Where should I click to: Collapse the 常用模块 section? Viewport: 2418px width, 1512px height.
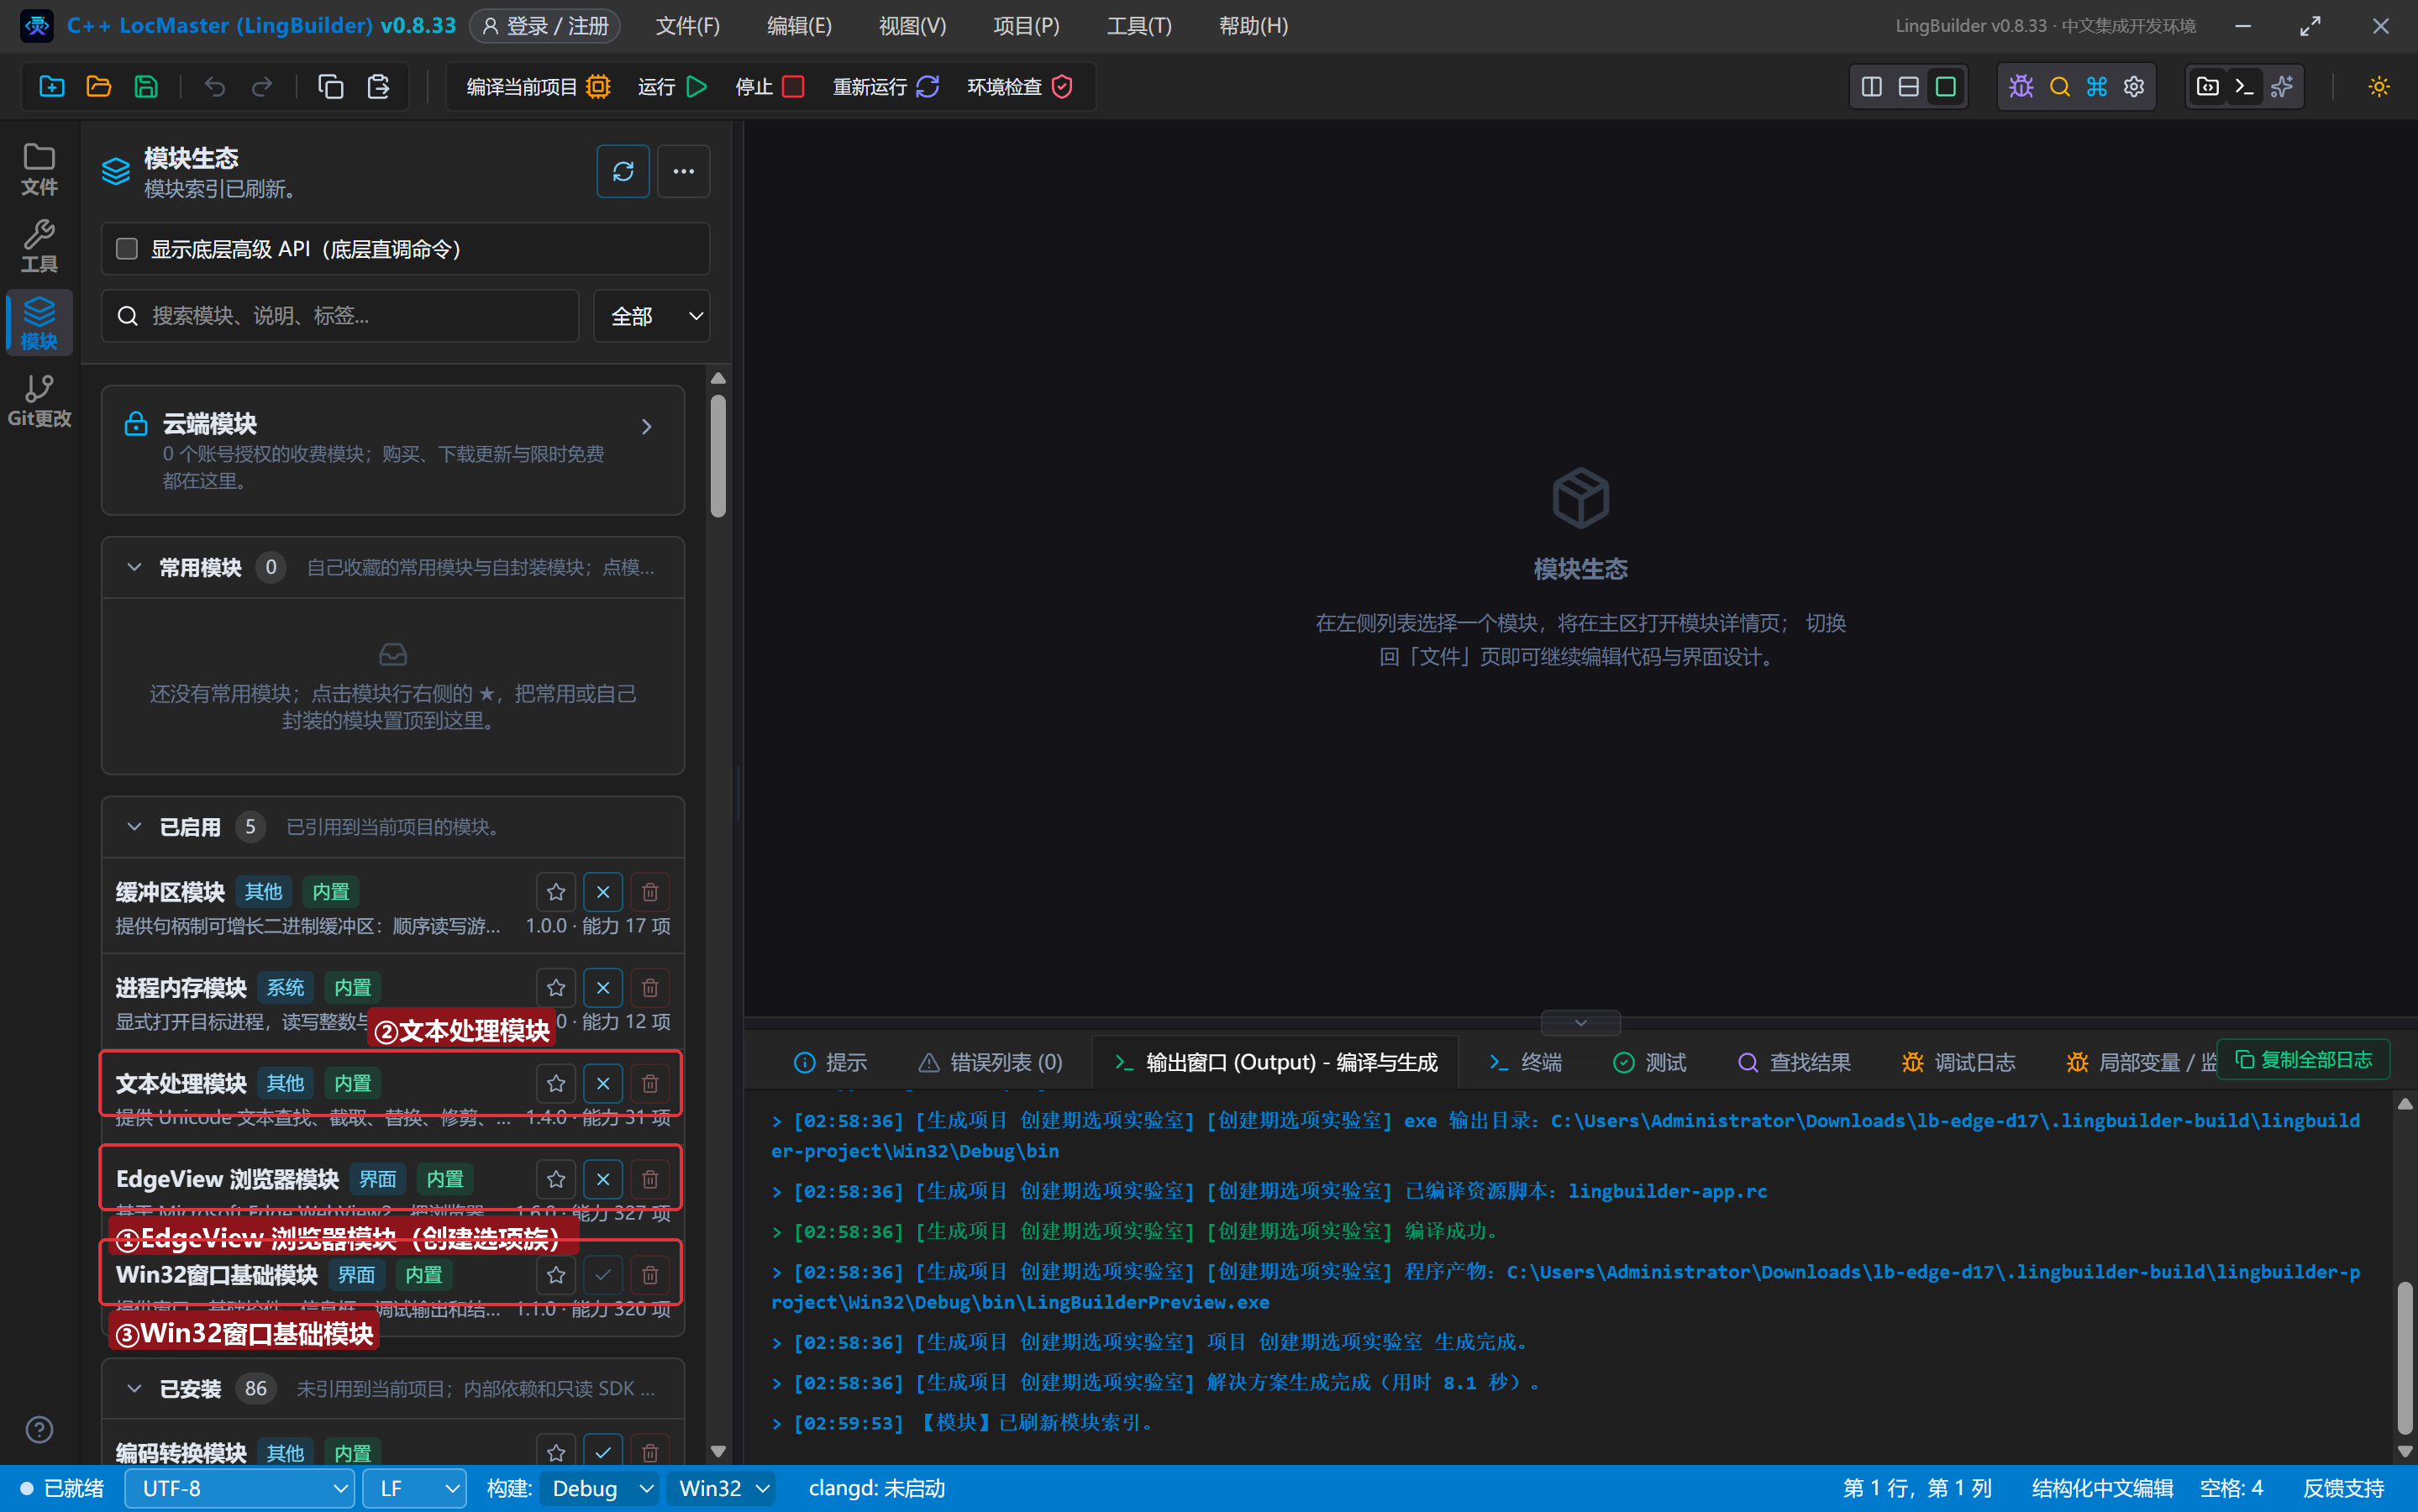[134, 567]
